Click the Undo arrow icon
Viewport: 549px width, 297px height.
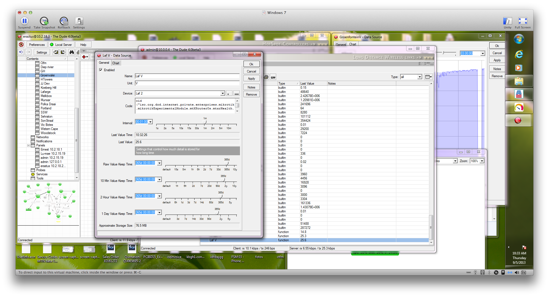(21, 52)
